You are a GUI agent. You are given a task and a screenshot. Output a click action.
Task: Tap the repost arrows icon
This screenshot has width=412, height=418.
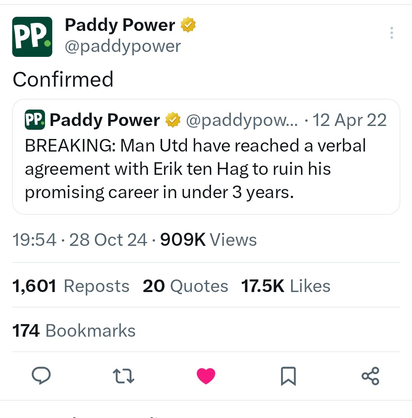click(x=125, y=376)
